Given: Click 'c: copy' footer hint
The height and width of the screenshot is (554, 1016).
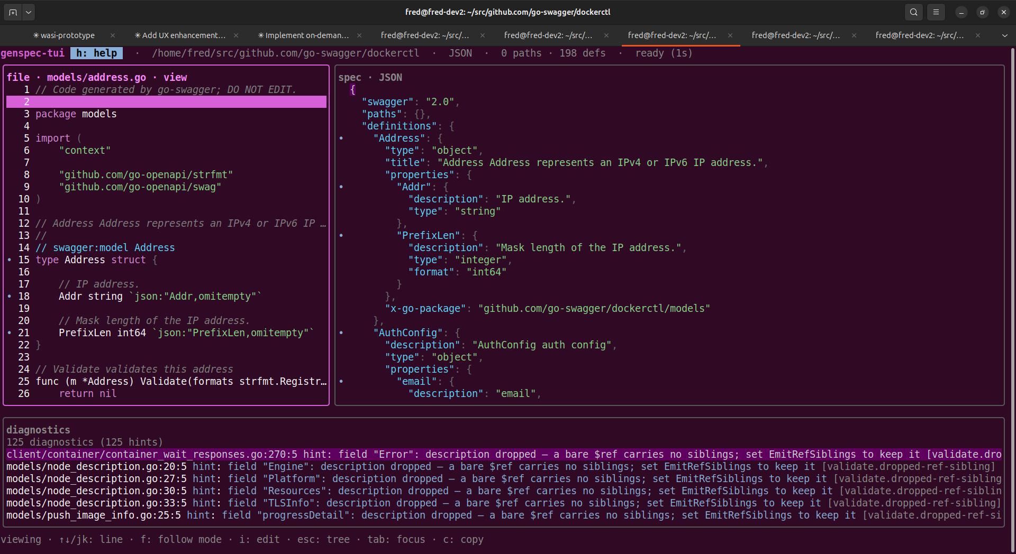Looking at the screenshot, I should coord(463,539).
